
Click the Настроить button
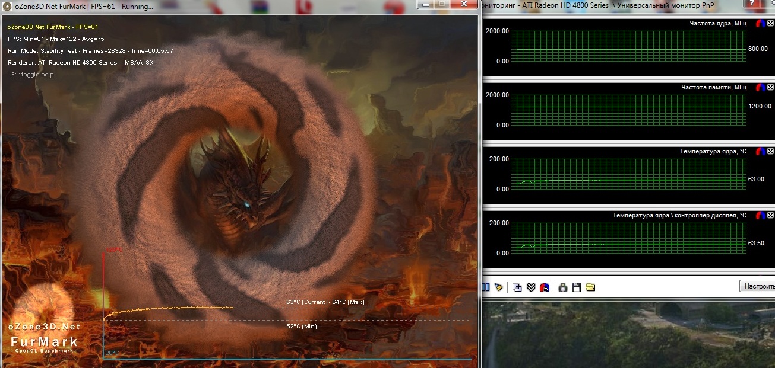757,286
